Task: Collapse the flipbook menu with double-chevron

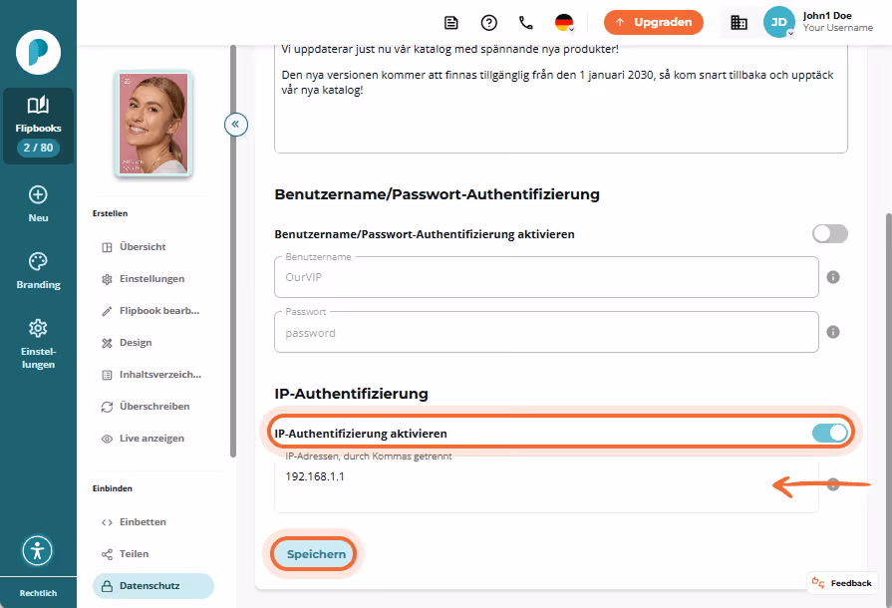Action: [236, 124]
